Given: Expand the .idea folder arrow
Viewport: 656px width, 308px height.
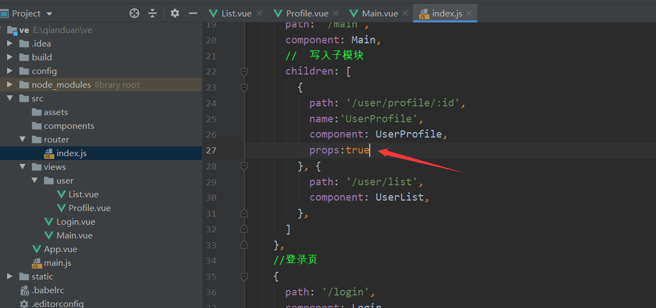Looking at the screenshot, I should tap(10, 43).
